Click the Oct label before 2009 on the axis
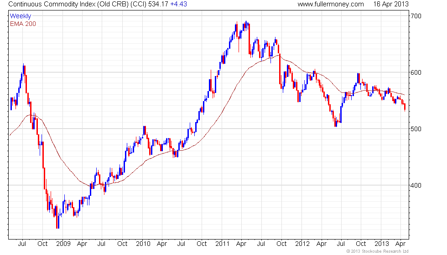Image resolution: width=447 pixels, height=255 pixels. click(42, 244)
